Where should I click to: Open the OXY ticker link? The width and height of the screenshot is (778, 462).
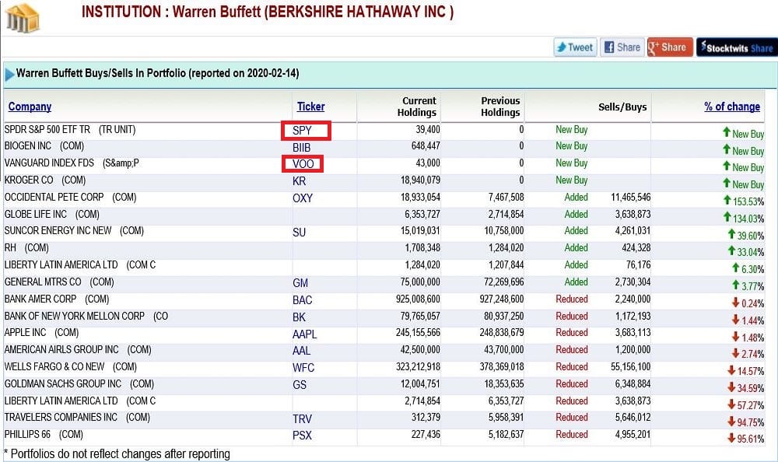click(302, 198)
